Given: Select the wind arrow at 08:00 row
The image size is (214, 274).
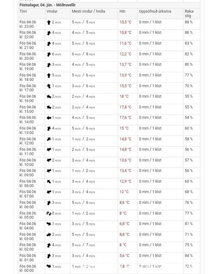Looking at the screenshot, I should (49, 182).
